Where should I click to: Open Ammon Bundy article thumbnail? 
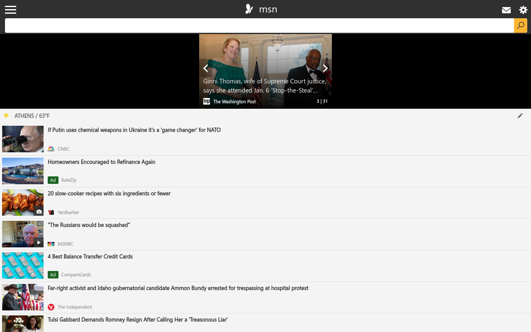(23, 297)
